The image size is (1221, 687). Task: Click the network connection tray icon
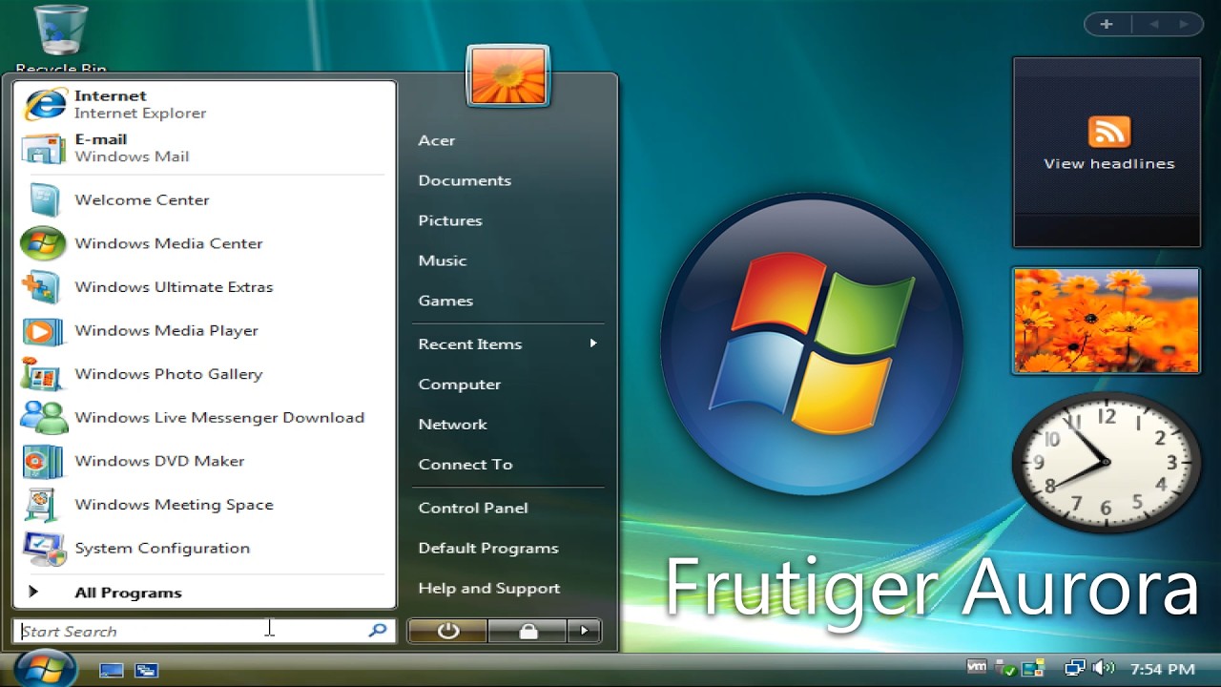pyautogui.click(x=1075, y=669)
